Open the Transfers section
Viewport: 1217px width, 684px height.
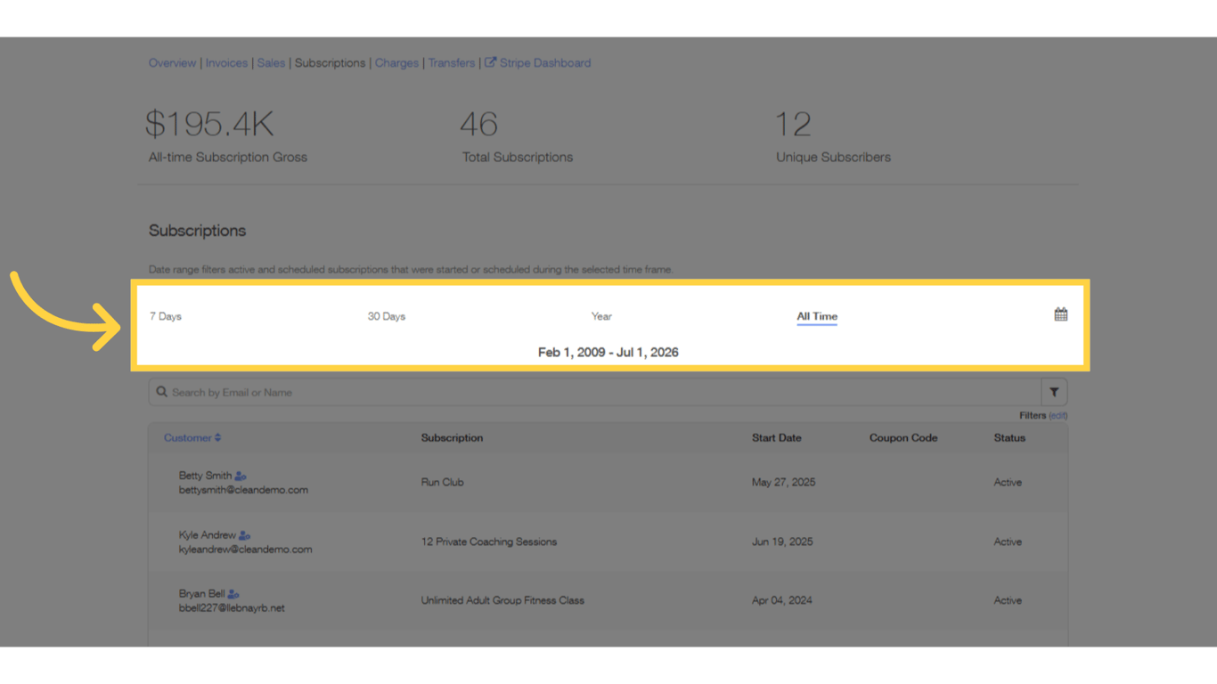point(452,62)
